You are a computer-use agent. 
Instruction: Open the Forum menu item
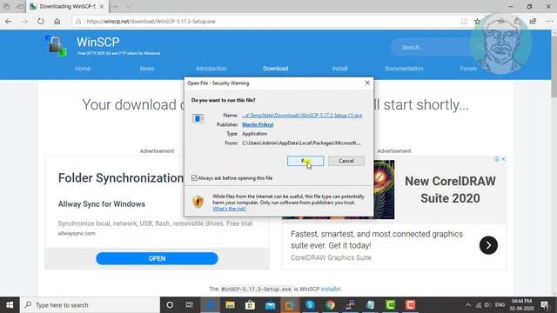pos(468,69)
